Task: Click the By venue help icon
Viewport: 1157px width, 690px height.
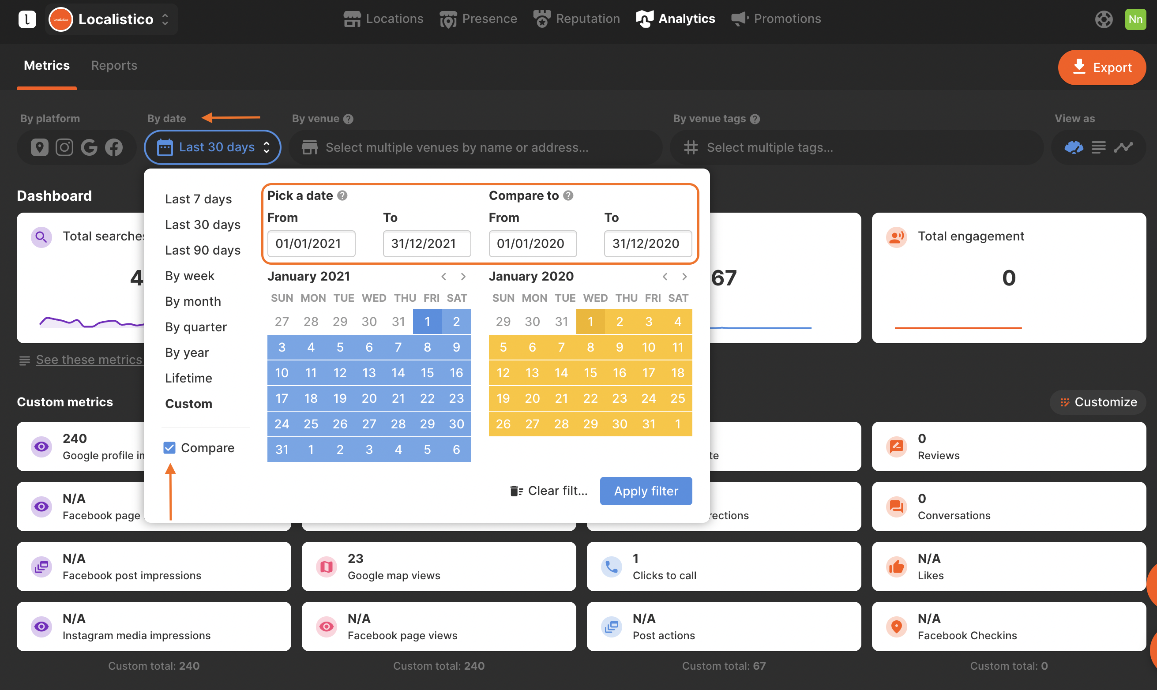Action: pyautogui.click(x=348, y=119)
